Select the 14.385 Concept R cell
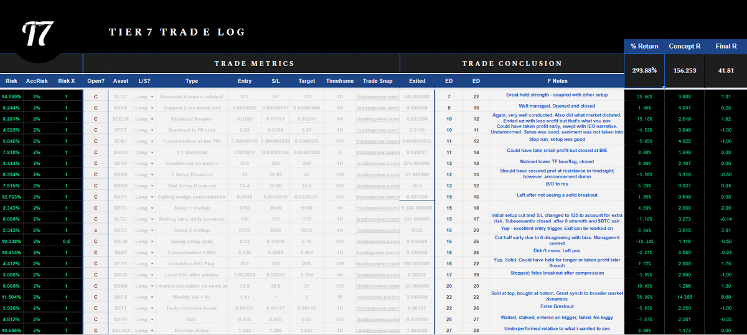The height and width of the screenshot is (335, 747). click(x=684, y=298)
